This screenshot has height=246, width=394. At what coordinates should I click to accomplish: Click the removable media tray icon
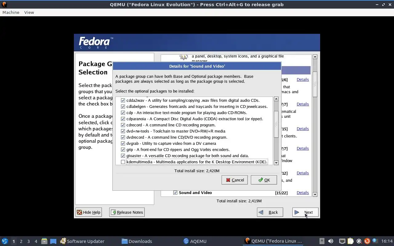(322, 241)
